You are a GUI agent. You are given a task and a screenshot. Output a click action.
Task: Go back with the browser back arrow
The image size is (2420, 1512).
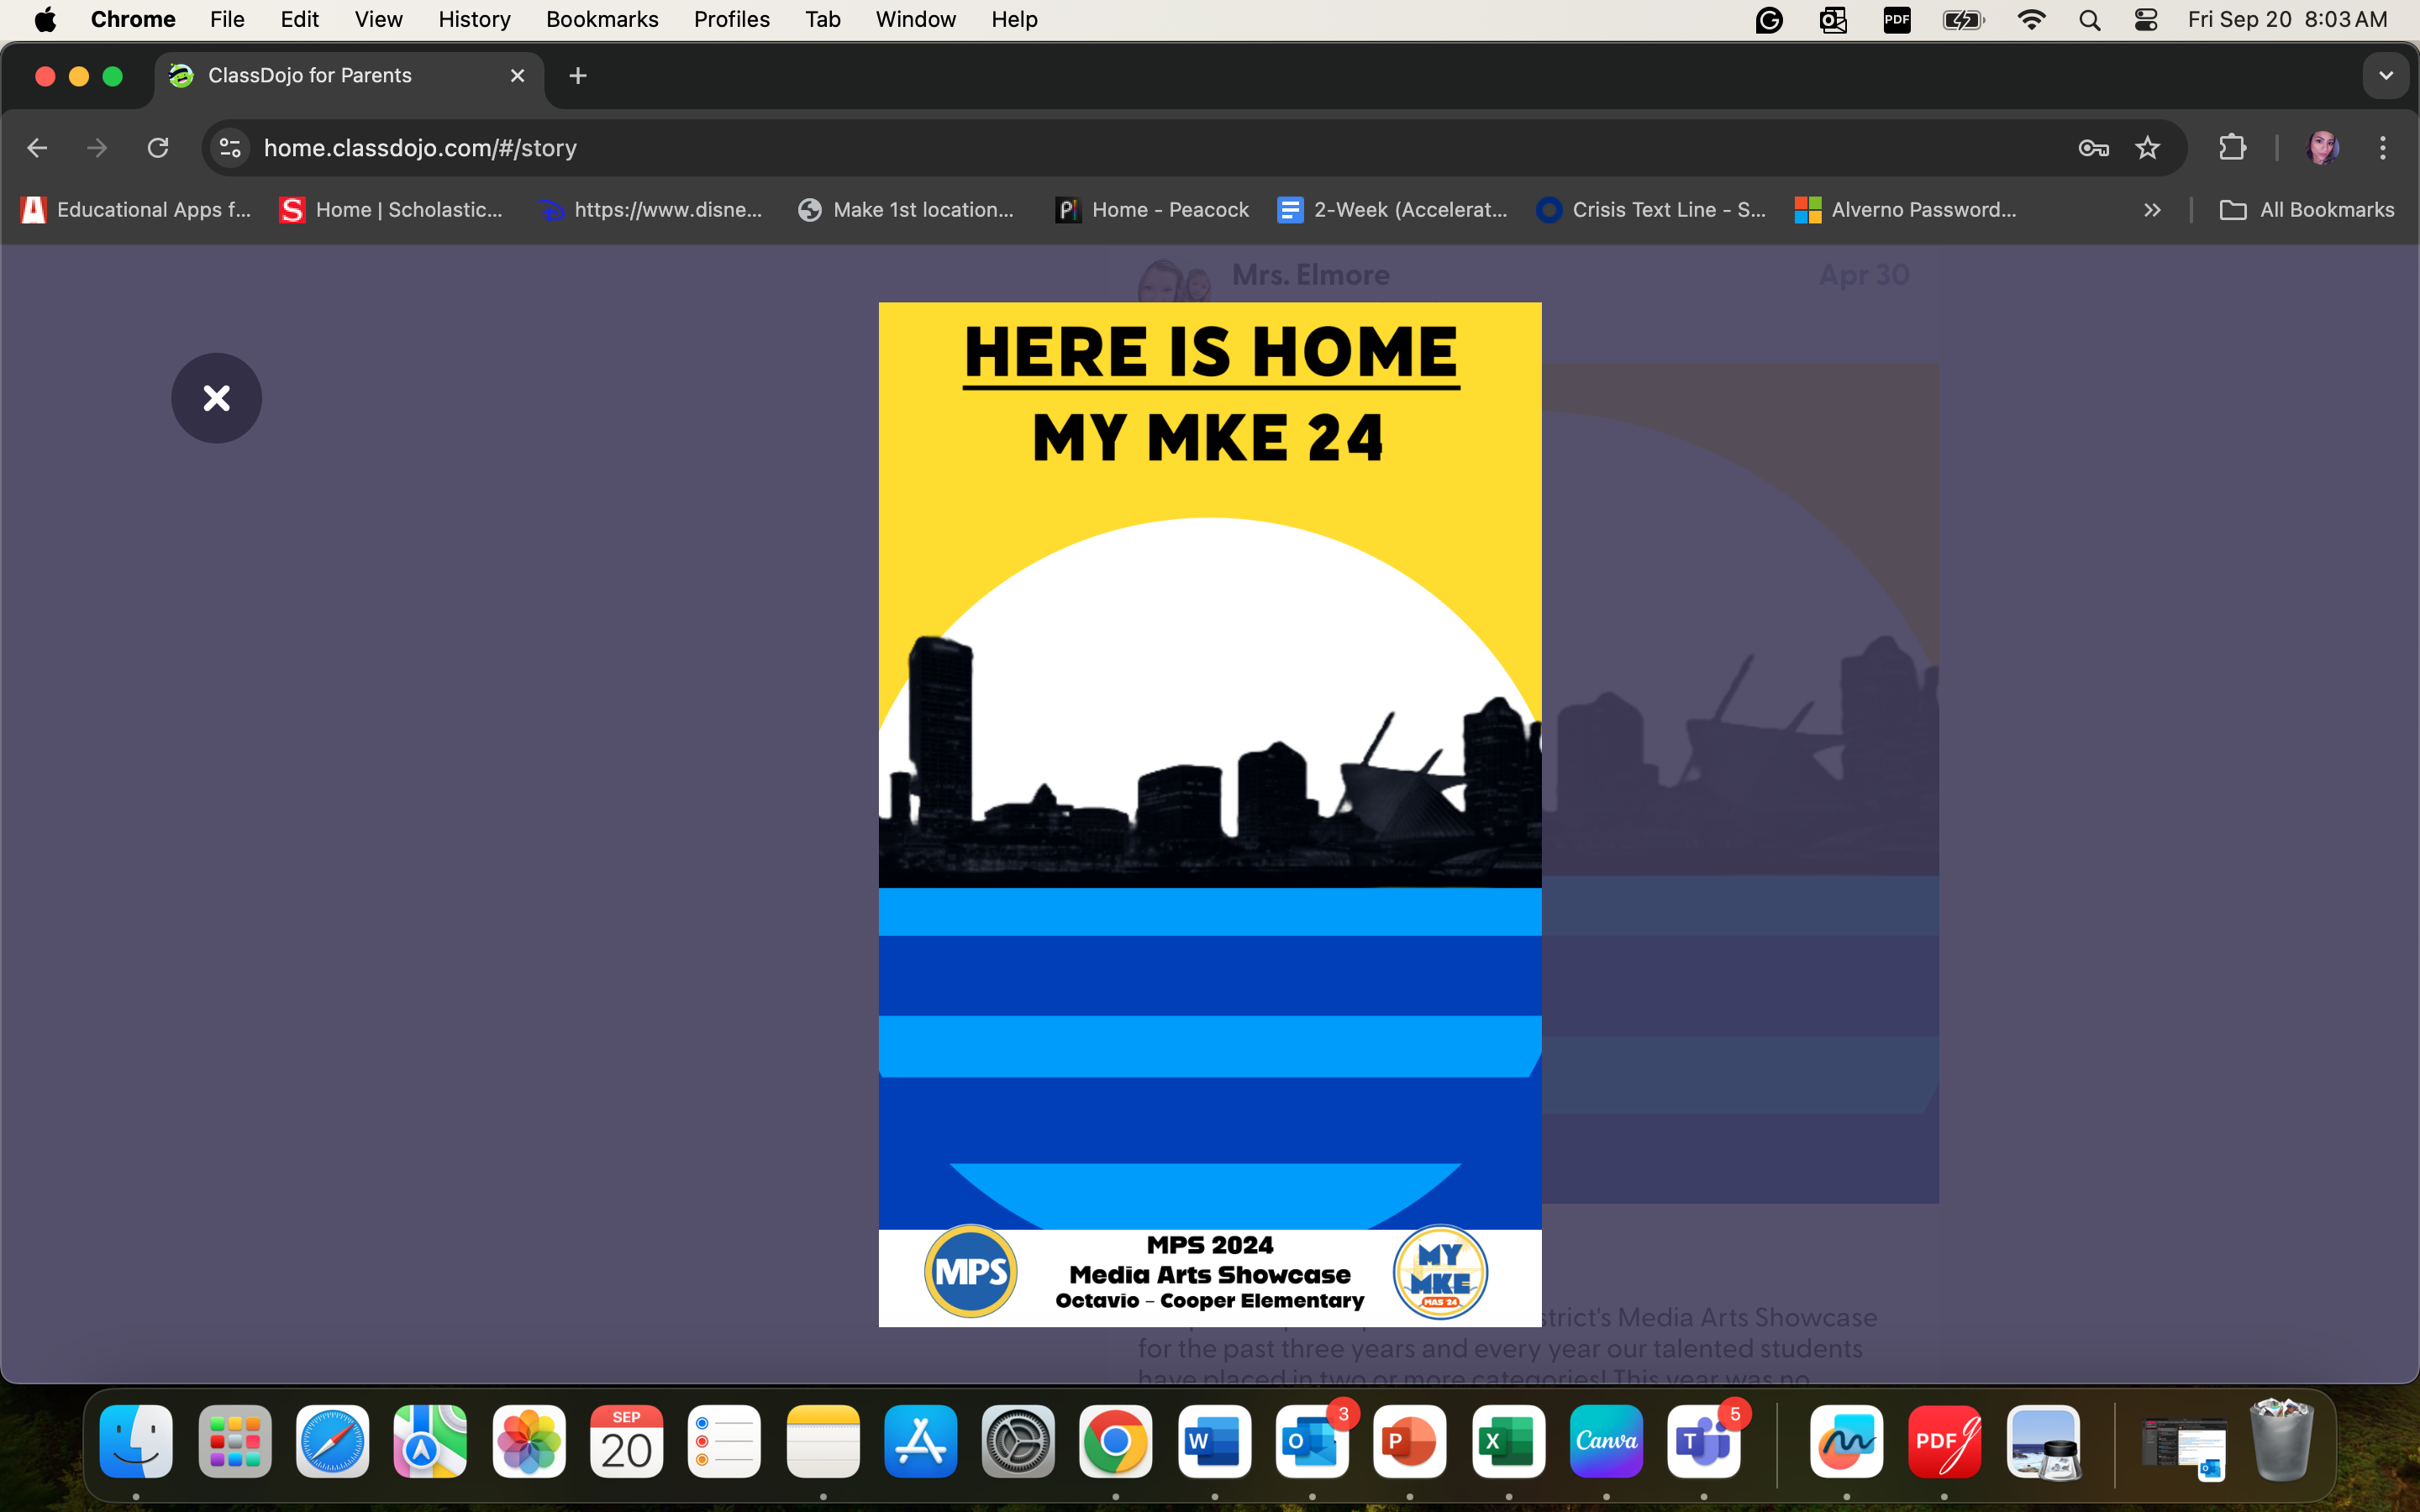[x=37, y=148]
